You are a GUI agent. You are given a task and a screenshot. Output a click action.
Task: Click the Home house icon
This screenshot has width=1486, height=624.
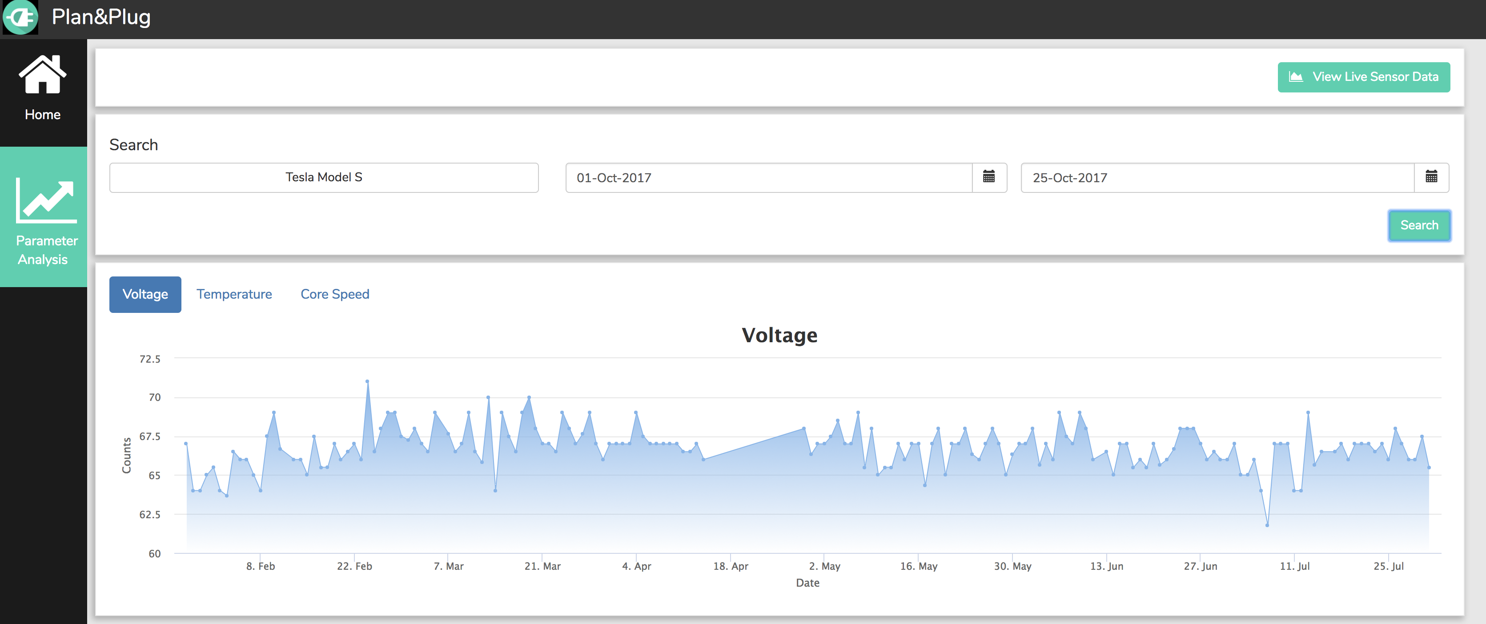(x=43, y=74)
